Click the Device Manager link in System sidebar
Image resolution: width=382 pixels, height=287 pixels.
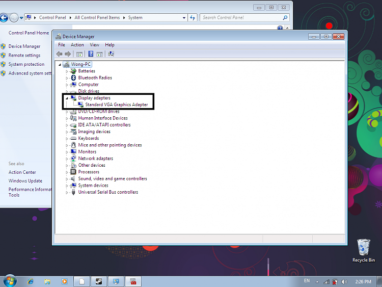coord(24,46)
